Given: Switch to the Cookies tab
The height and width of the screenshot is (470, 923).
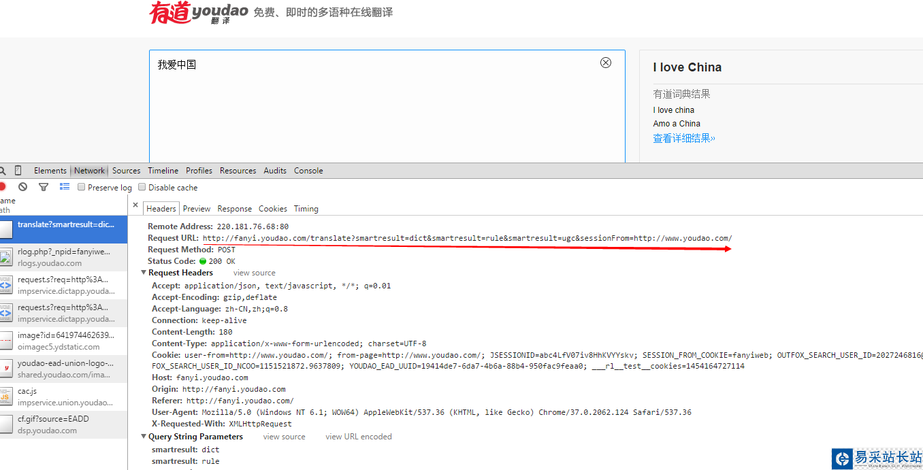Looking at the screenshot, I should point(273,209).
